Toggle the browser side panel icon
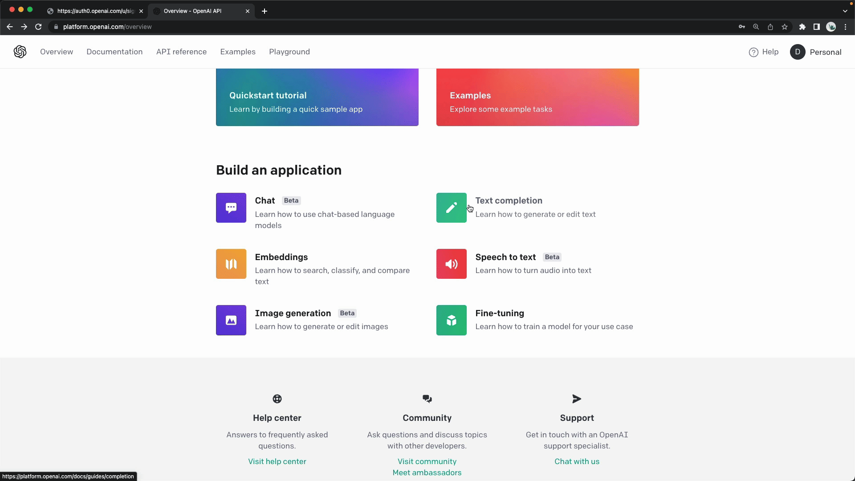 (817, 27)
